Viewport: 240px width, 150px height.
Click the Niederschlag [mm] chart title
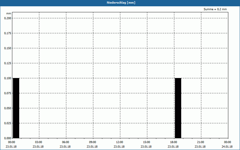[121, 3]
